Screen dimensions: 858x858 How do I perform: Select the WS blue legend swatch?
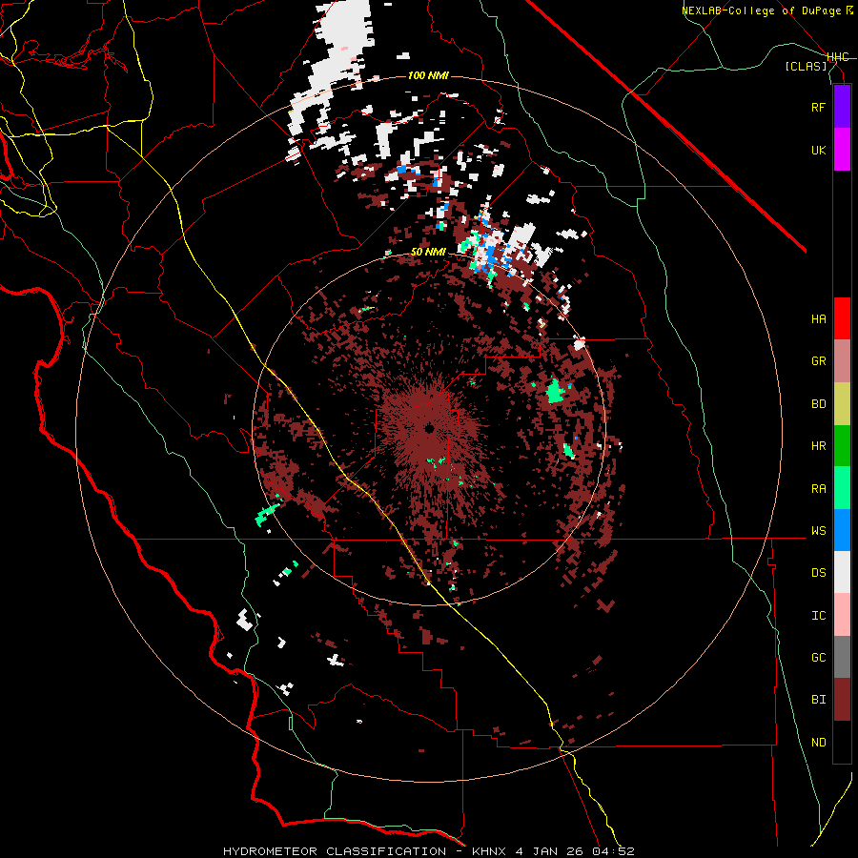click(842, 530)
